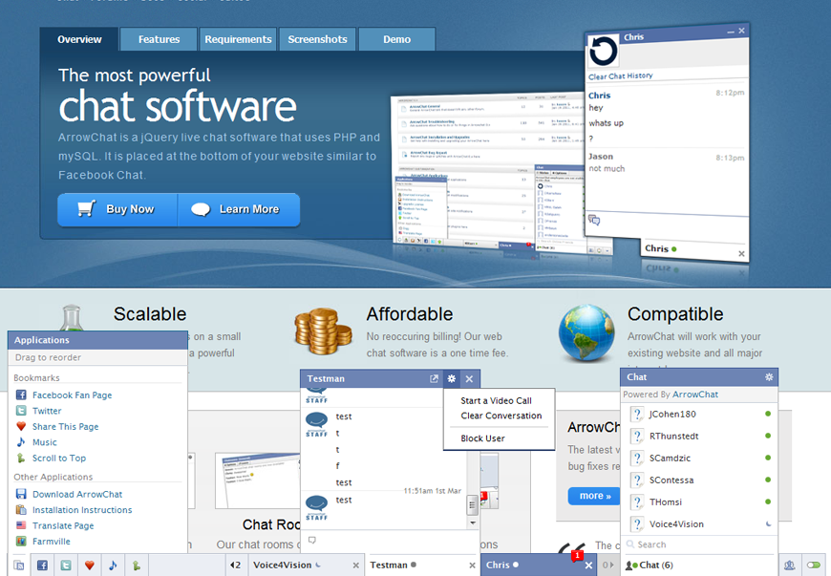
Task: Close the Chris tab in the chat bar
Action: click(588, 565)
